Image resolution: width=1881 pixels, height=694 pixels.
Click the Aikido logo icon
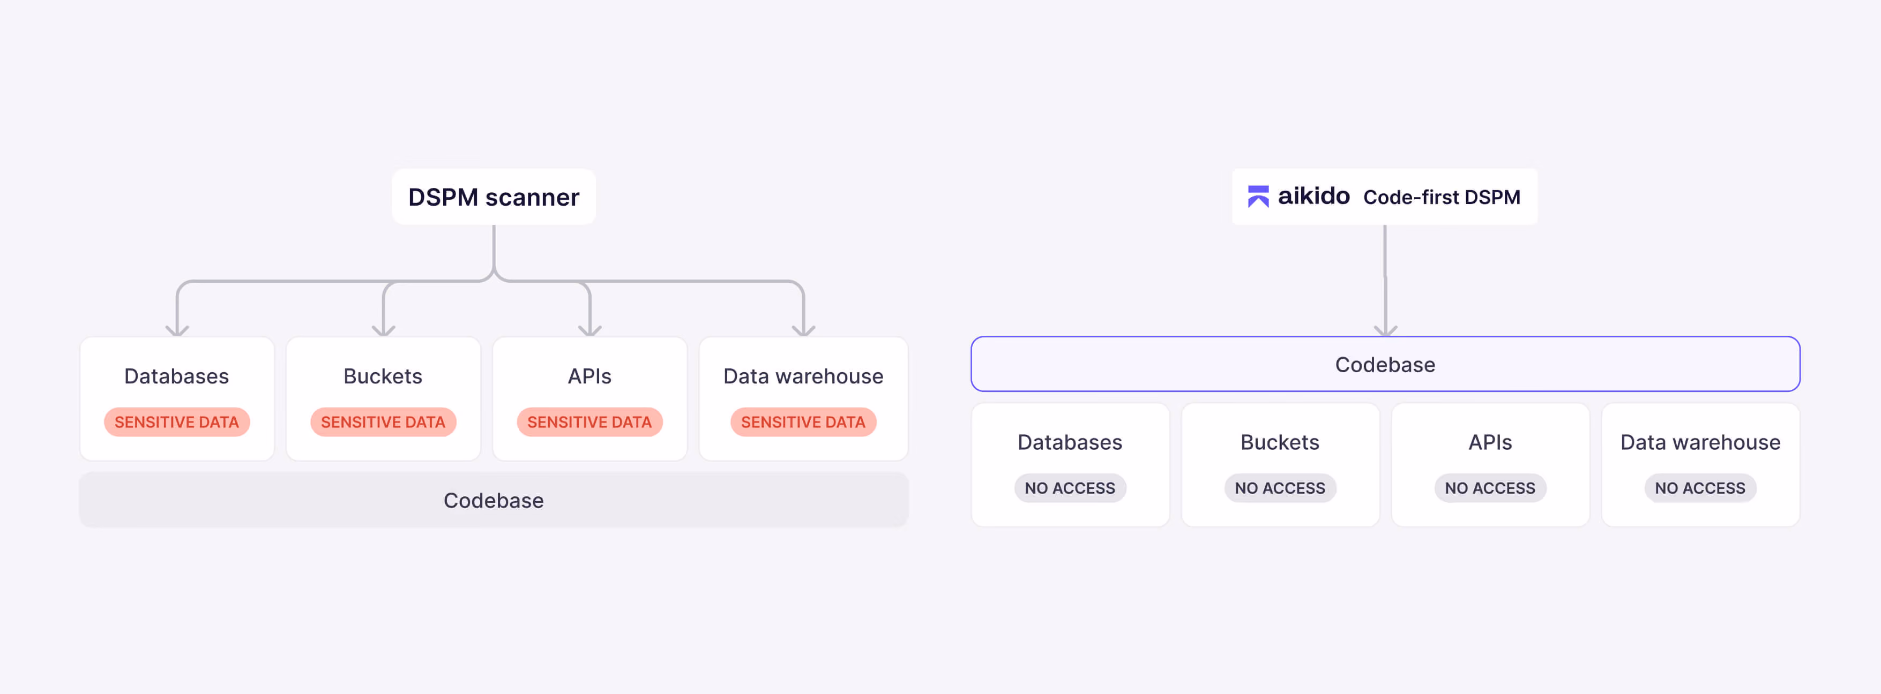tap(1257, 197)
